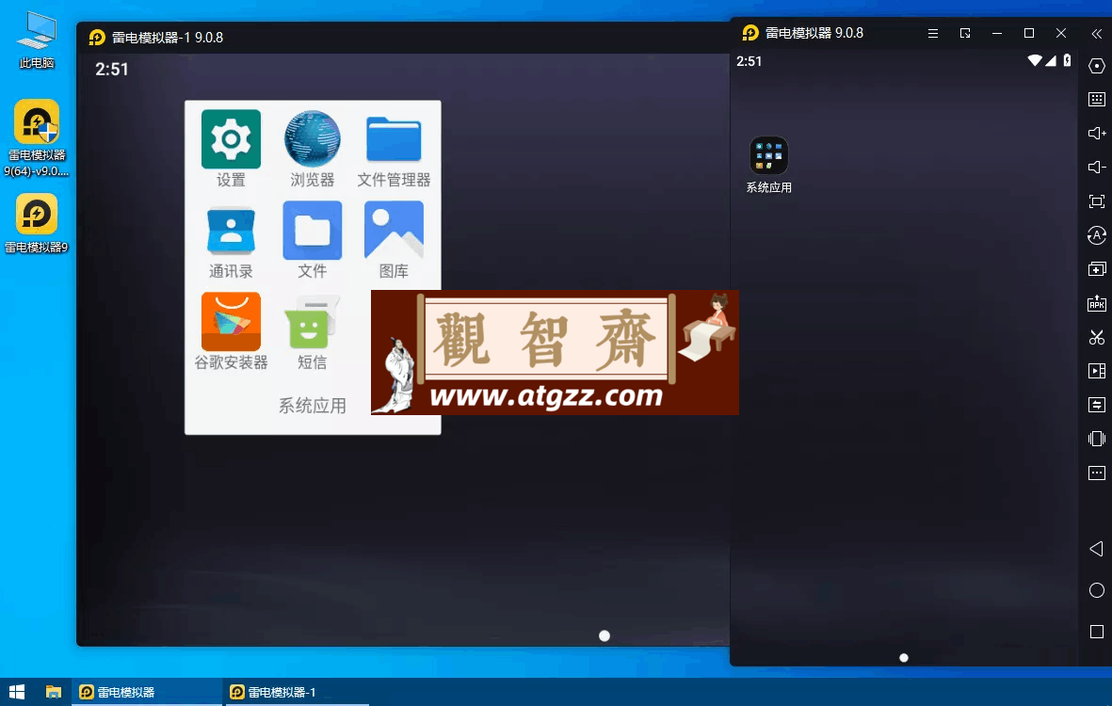This screenshot has width=1112, height=706.
Task: Open the multi-instance add window icon
Action: point(1096,269)
